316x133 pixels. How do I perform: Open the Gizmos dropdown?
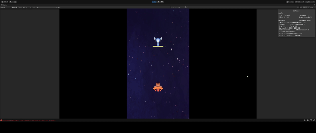click(x=311, y=7)
